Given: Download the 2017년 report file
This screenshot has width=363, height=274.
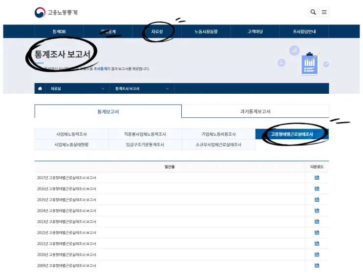Looking at the screenshot, I should point(317,177).
